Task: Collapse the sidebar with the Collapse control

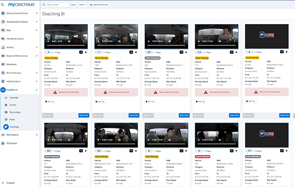Action: pos(9,183)
